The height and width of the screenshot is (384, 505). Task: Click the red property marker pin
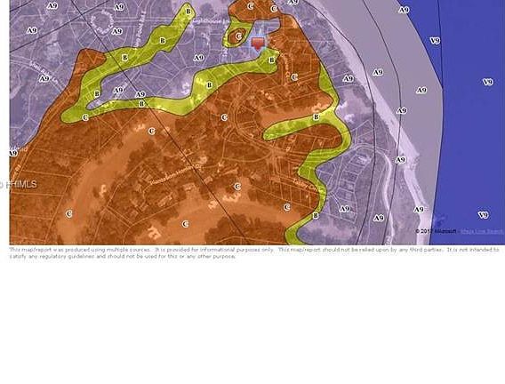click(x=257, y=44)
